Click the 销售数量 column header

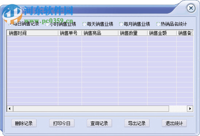(133, 33)
